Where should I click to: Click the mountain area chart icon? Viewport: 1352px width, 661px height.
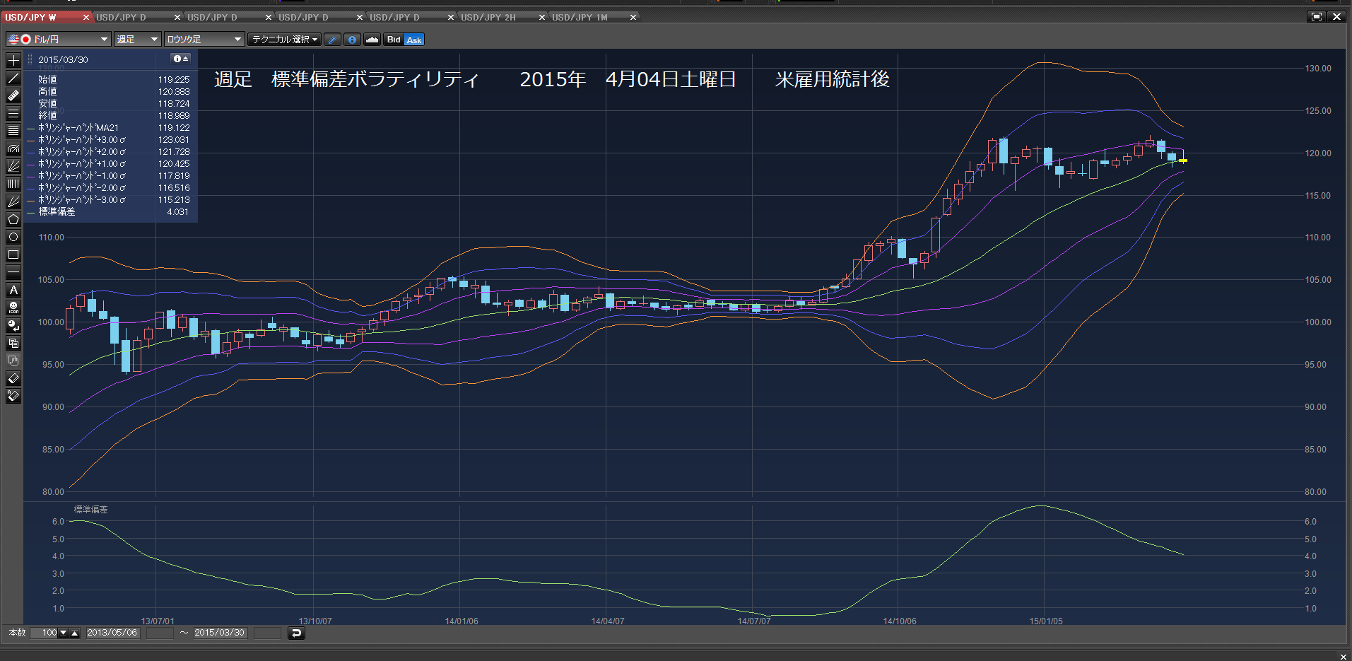point(372,40)
